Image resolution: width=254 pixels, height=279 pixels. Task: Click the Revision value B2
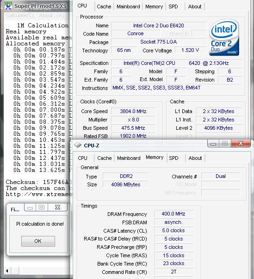(x=229, y=80)
